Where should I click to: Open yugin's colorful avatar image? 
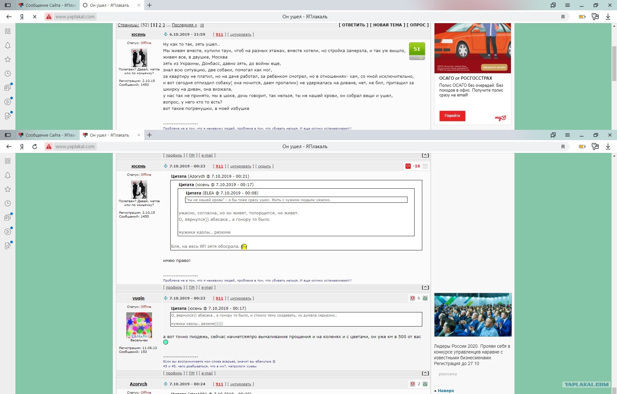(x=139, y=325)
